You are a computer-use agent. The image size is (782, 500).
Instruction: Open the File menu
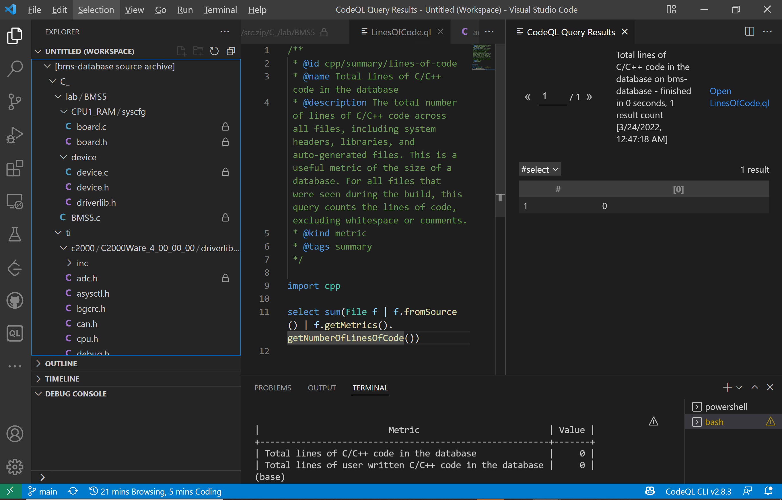pos(34,10)
